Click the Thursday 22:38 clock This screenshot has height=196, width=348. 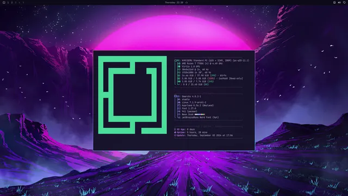(x=174, y=2)
